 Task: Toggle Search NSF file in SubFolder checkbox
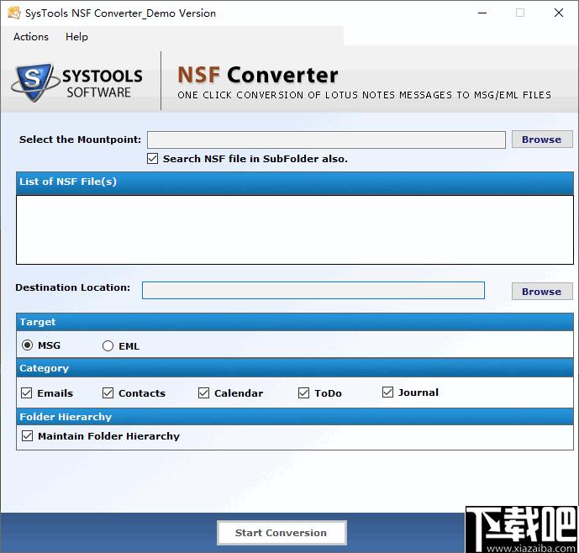click(152, 159)
